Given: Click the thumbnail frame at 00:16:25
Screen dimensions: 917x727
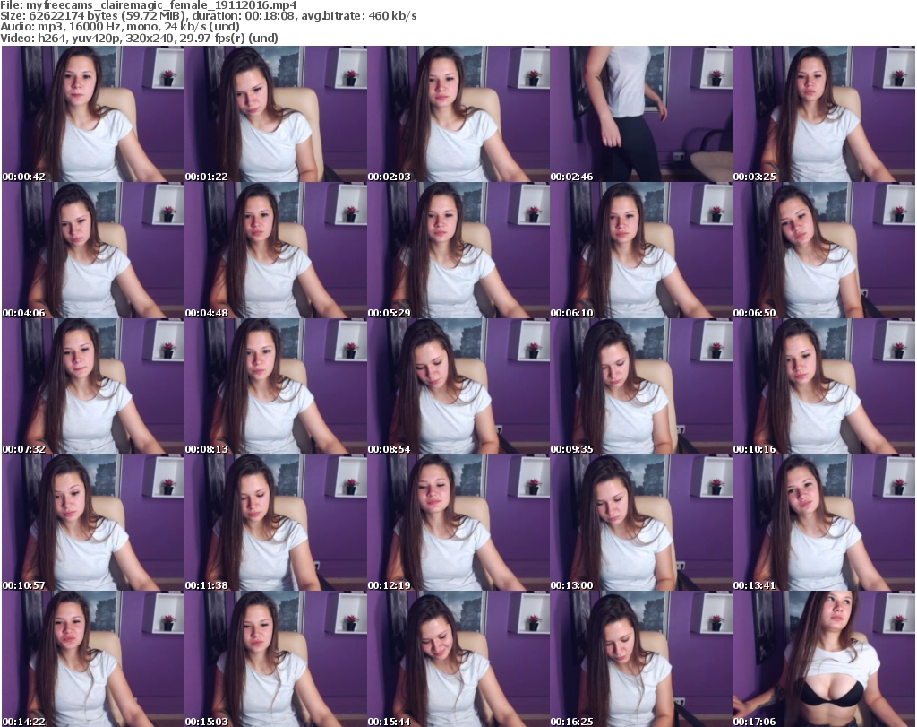Looking at the screenshot, I should [x=641, y=659].
